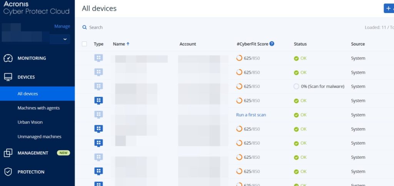Open Unmanaged machines
The height and width of the screenshot is (186, 394).
click(x=39, y=137)
